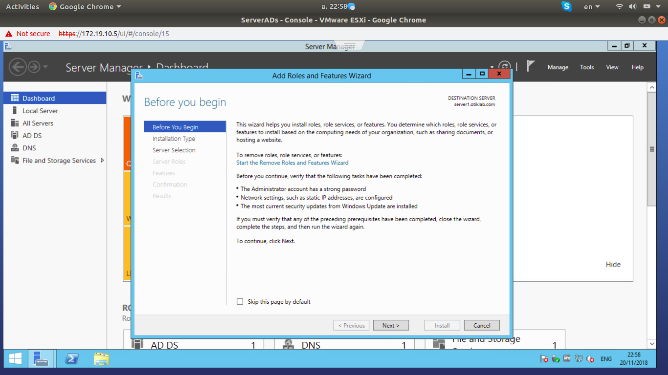Click the AD DS sidebar icon
This screenshot has width=668, height=375.
click(15, 136)
